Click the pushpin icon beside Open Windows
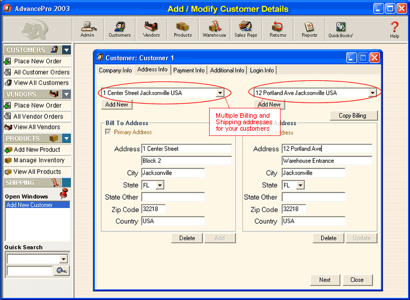410x300 pixels. 63,194
